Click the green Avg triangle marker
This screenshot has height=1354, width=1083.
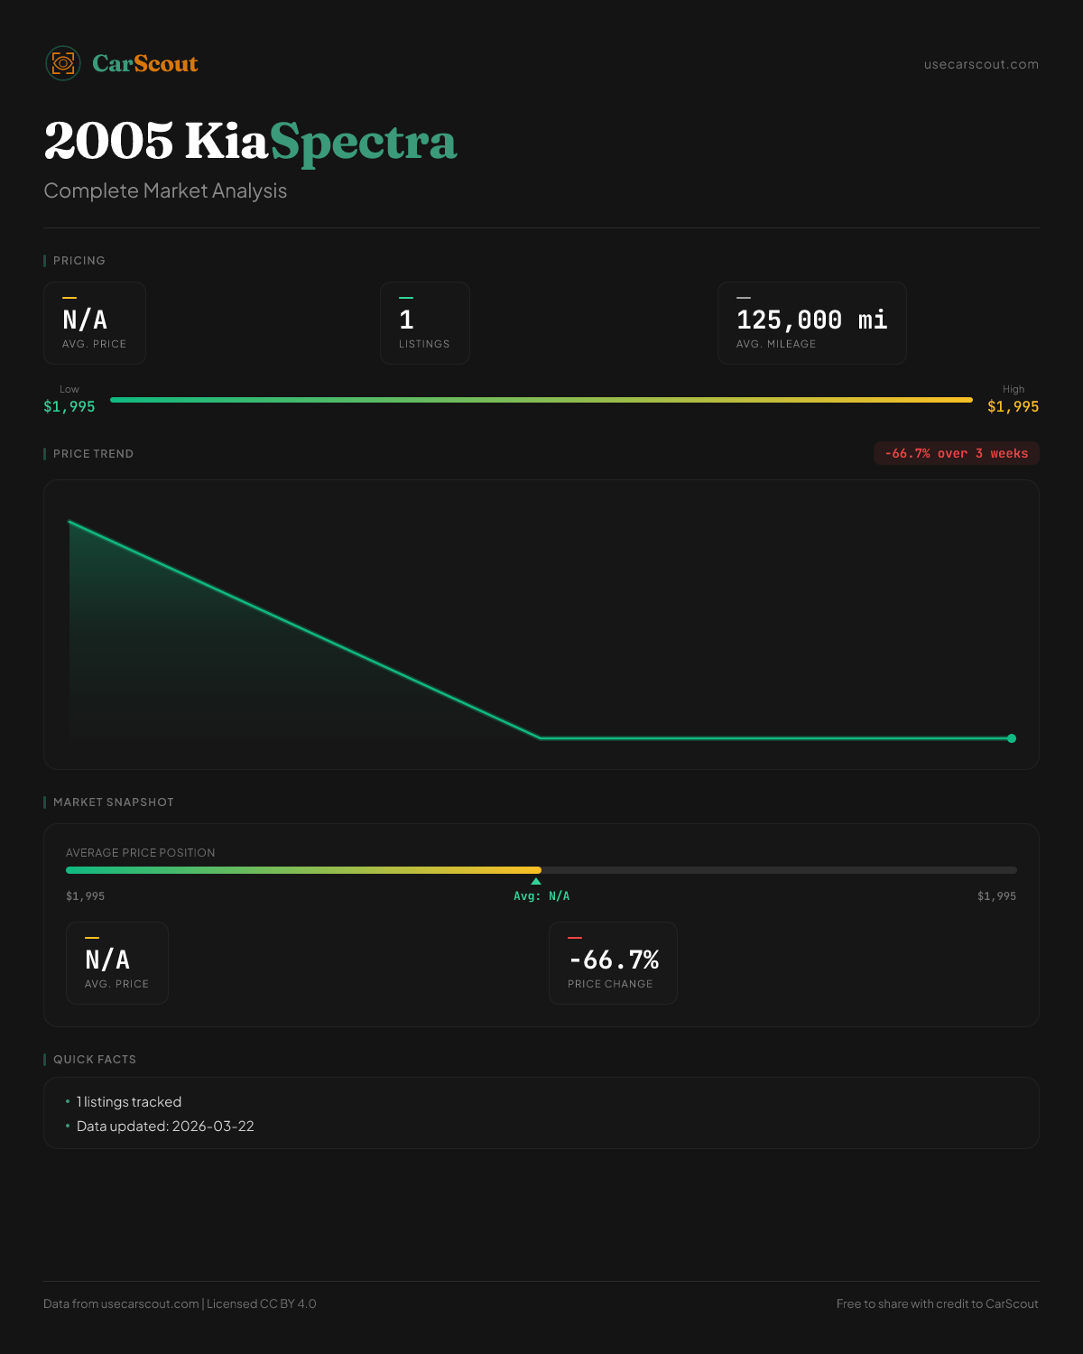pos(536,881)
